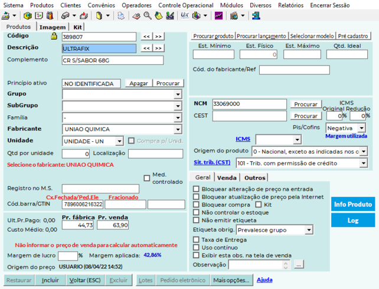Expand the SubGrupo dropdown

(178, 106)
